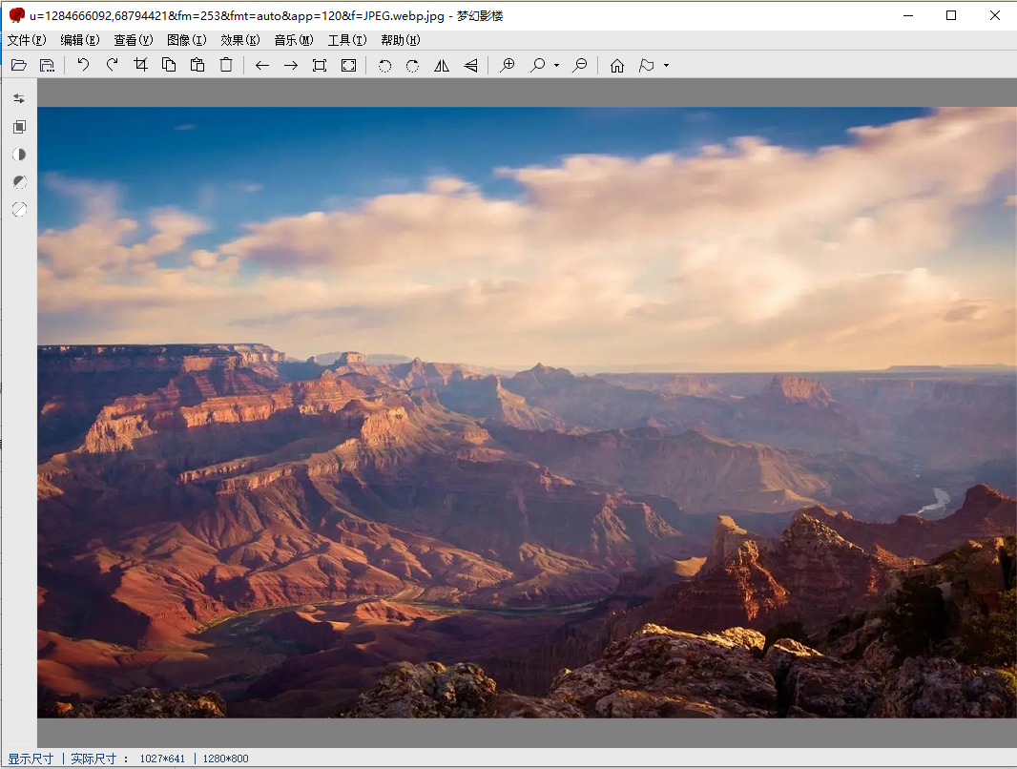Click the open file folder icon
This screenshot has width=1017, height=769.
pos(18,65)
